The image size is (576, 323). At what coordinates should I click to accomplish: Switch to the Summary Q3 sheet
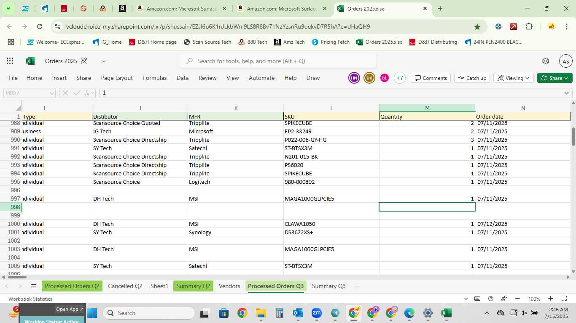coord(328,286)
